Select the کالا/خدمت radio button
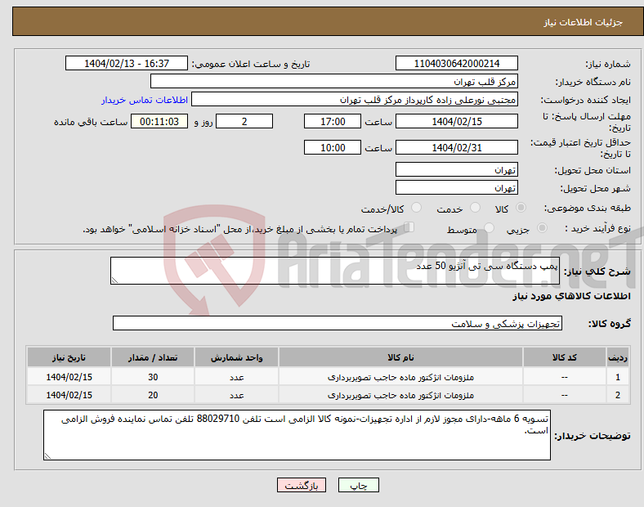 (416, 208)
